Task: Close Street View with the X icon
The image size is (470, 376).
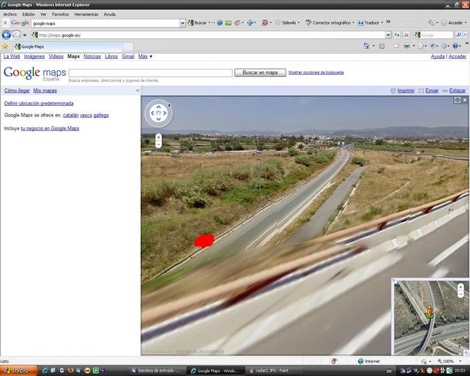Action: point(465,100)
